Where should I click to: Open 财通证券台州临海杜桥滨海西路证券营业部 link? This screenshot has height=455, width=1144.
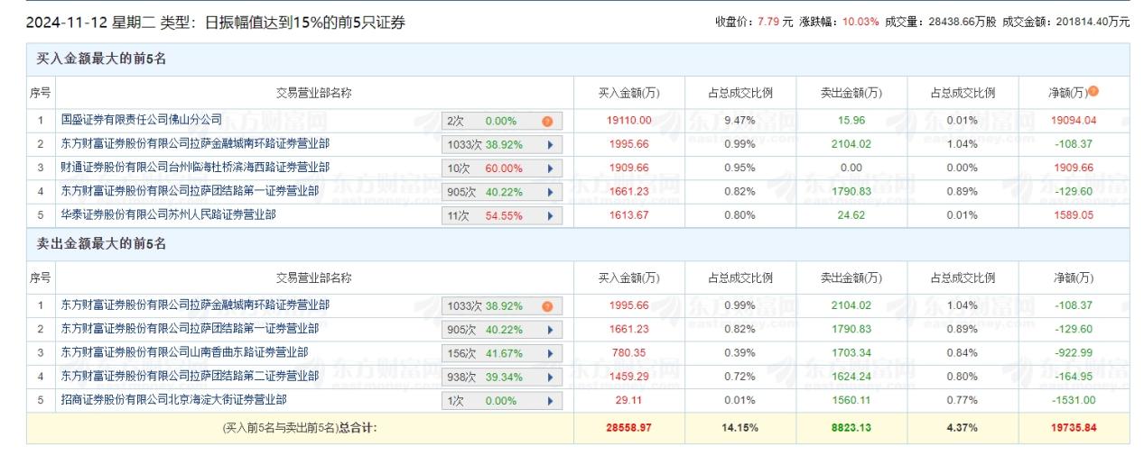pos(195,168)
